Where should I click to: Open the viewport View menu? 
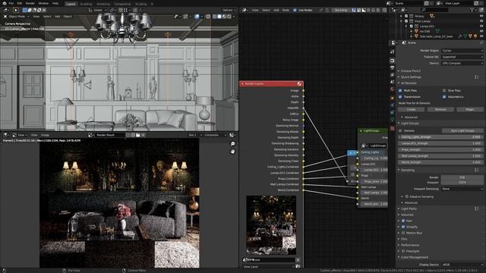[x=36, y=17]
